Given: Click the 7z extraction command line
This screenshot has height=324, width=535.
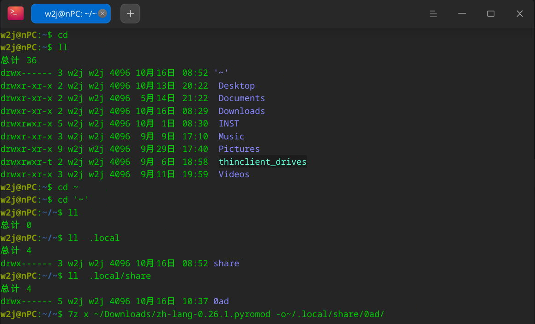Looking at the screenshot, I should coord(226,314).
